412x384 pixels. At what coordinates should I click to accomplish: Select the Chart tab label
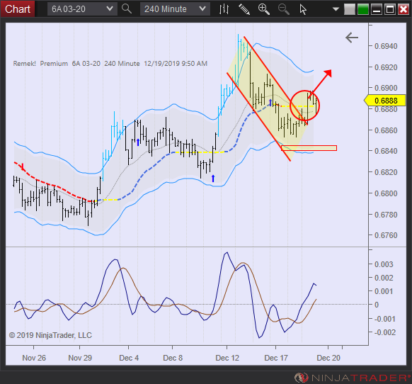click(18, 9)
